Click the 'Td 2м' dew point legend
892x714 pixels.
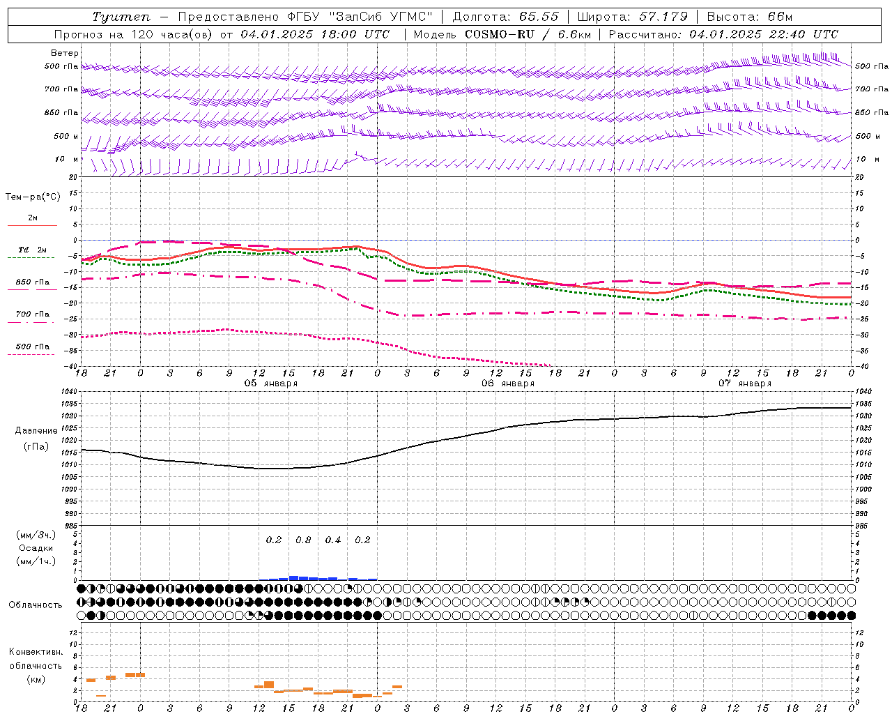click(33, 250)
